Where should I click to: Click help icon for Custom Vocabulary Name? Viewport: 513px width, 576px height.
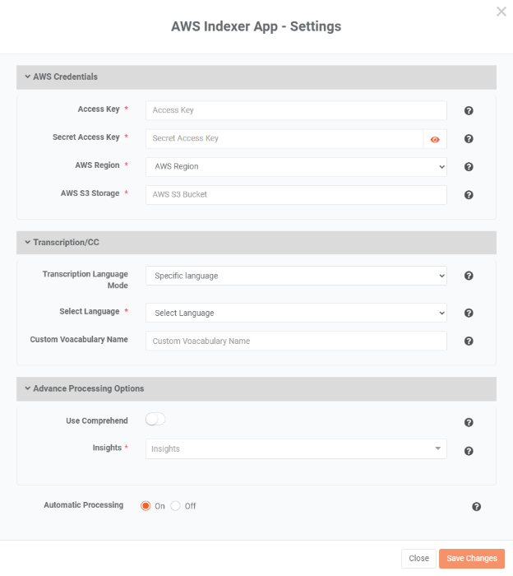(469, 341)
